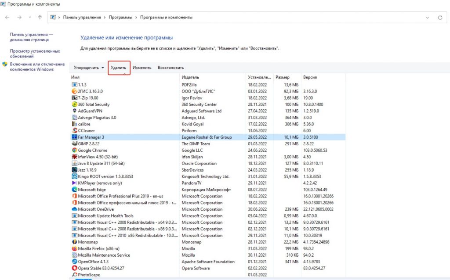Open Включение или отключение компонентов Windows
This screenshot has height=280, width=450.
point(37,67)
